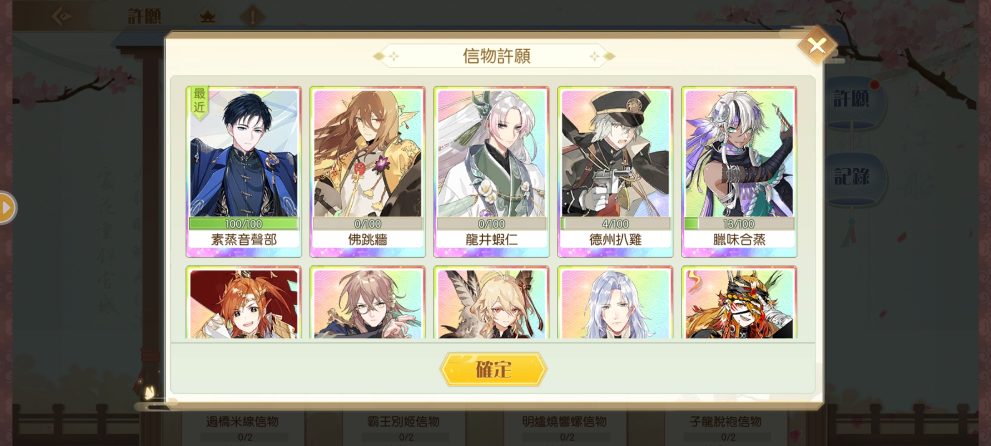Open the 許願 lantern tab
This screenshot has height=446, width=991.
(852, 100)
